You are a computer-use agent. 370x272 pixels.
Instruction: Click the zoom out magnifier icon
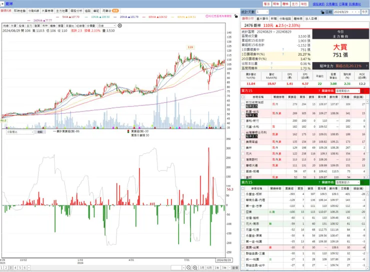[188, 268]
